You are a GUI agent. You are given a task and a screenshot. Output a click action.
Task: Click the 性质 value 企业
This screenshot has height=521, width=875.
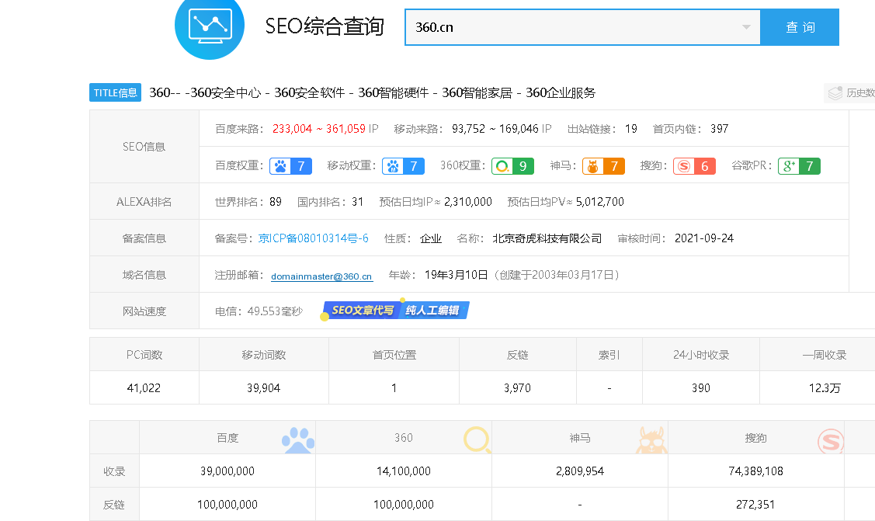pos(430,238)
